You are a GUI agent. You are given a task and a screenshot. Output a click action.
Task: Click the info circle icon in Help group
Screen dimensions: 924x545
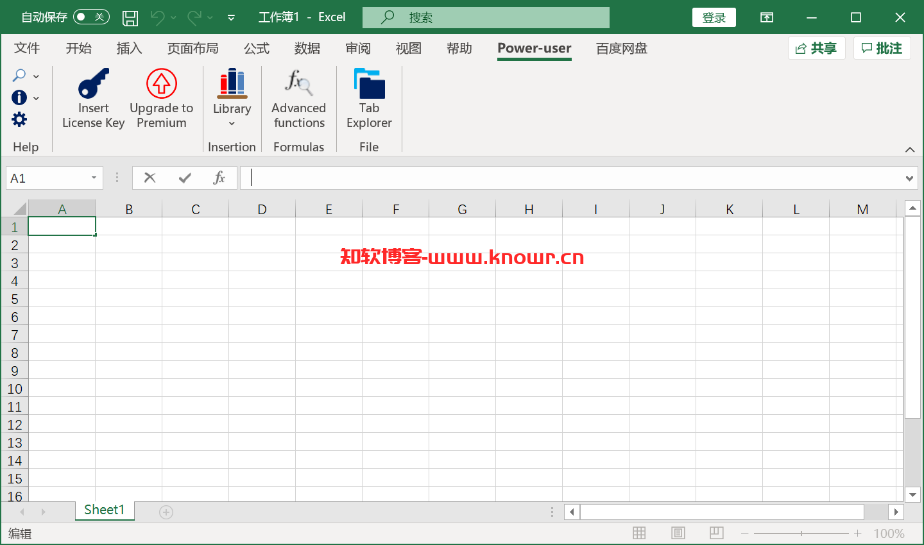point(19,97)
